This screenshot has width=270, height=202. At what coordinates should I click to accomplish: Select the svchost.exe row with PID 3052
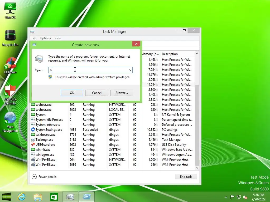pos(113,110)
